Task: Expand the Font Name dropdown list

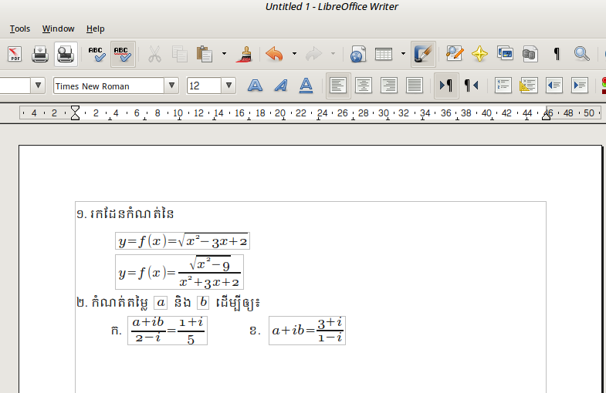Action: (171, 86)
